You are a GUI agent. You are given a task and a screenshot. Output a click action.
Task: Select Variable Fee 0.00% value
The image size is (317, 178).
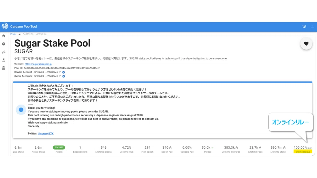point(187,147)
